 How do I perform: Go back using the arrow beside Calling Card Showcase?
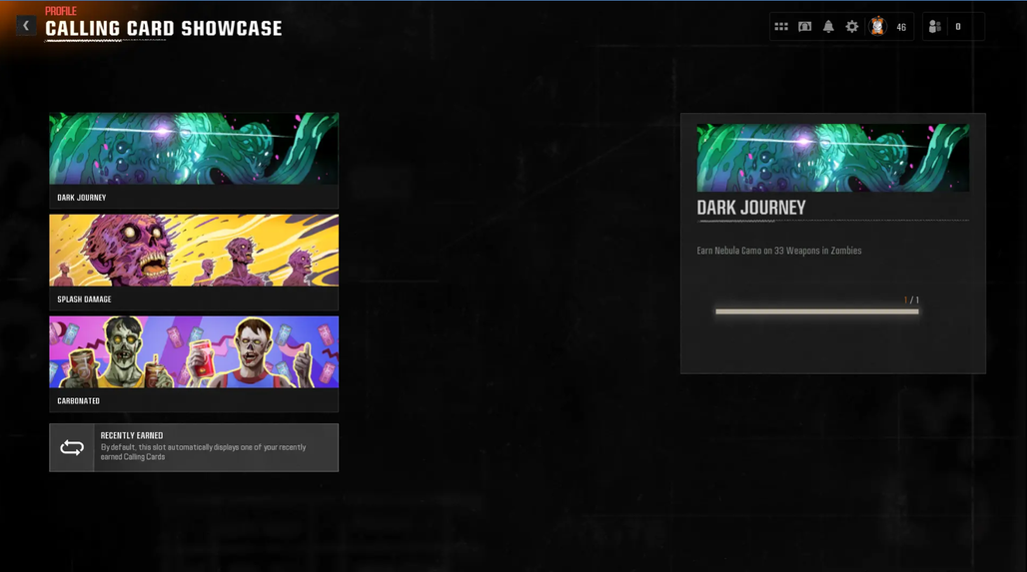click(26, 26)
